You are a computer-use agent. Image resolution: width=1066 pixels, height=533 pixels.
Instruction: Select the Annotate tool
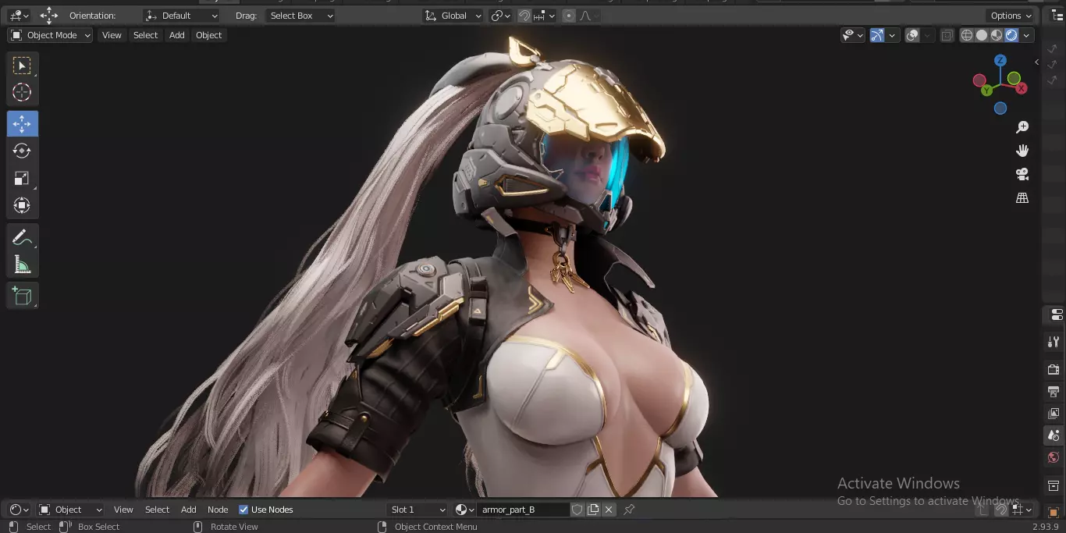[x=22, y=237]
